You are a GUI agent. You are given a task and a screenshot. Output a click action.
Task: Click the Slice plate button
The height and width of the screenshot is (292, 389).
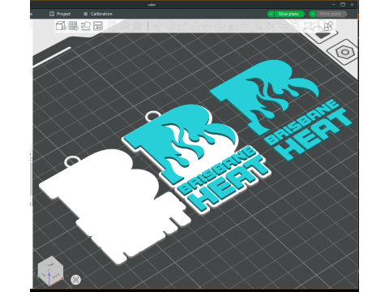point(289,14)
